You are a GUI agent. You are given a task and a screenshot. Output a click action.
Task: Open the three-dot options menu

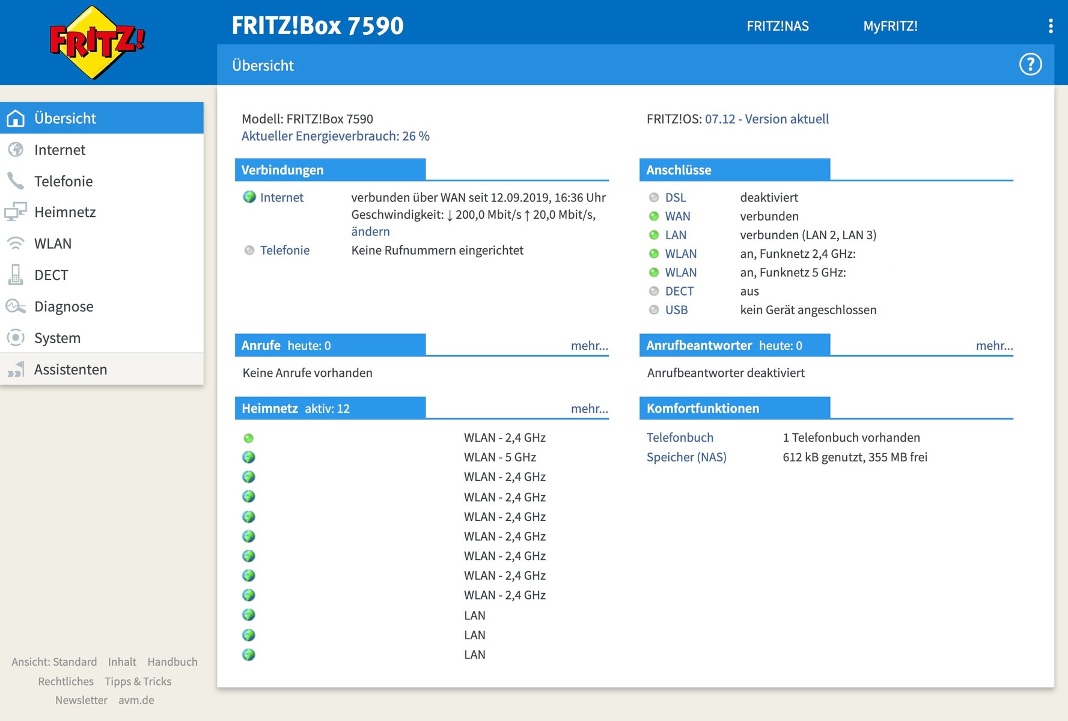1050,26
